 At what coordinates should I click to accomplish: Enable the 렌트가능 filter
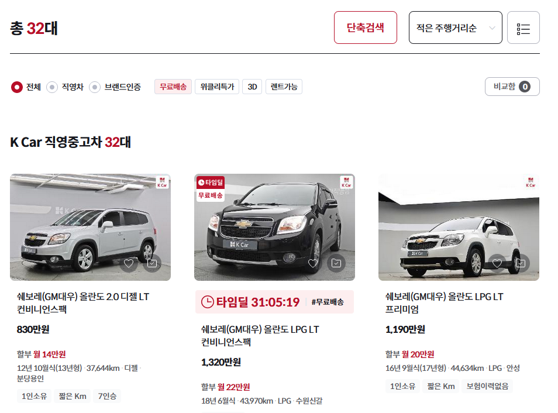tap(284, 87)
